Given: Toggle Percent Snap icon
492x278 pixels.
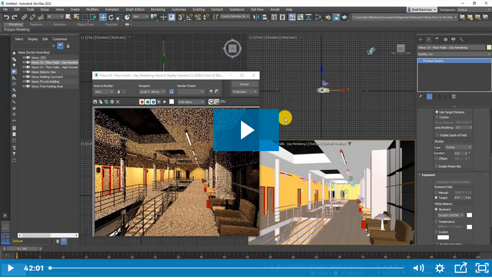Looking at the screenshot, I should [x=198, y=17].
